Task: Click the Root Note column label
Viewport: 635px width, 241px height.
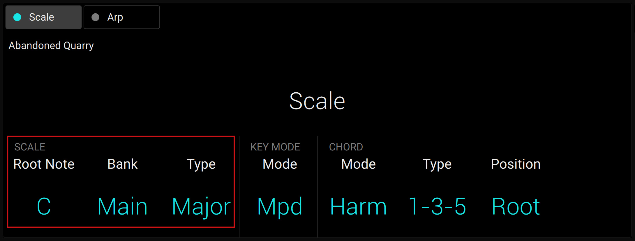Action: pyautogui.click(x=44, y=164)
